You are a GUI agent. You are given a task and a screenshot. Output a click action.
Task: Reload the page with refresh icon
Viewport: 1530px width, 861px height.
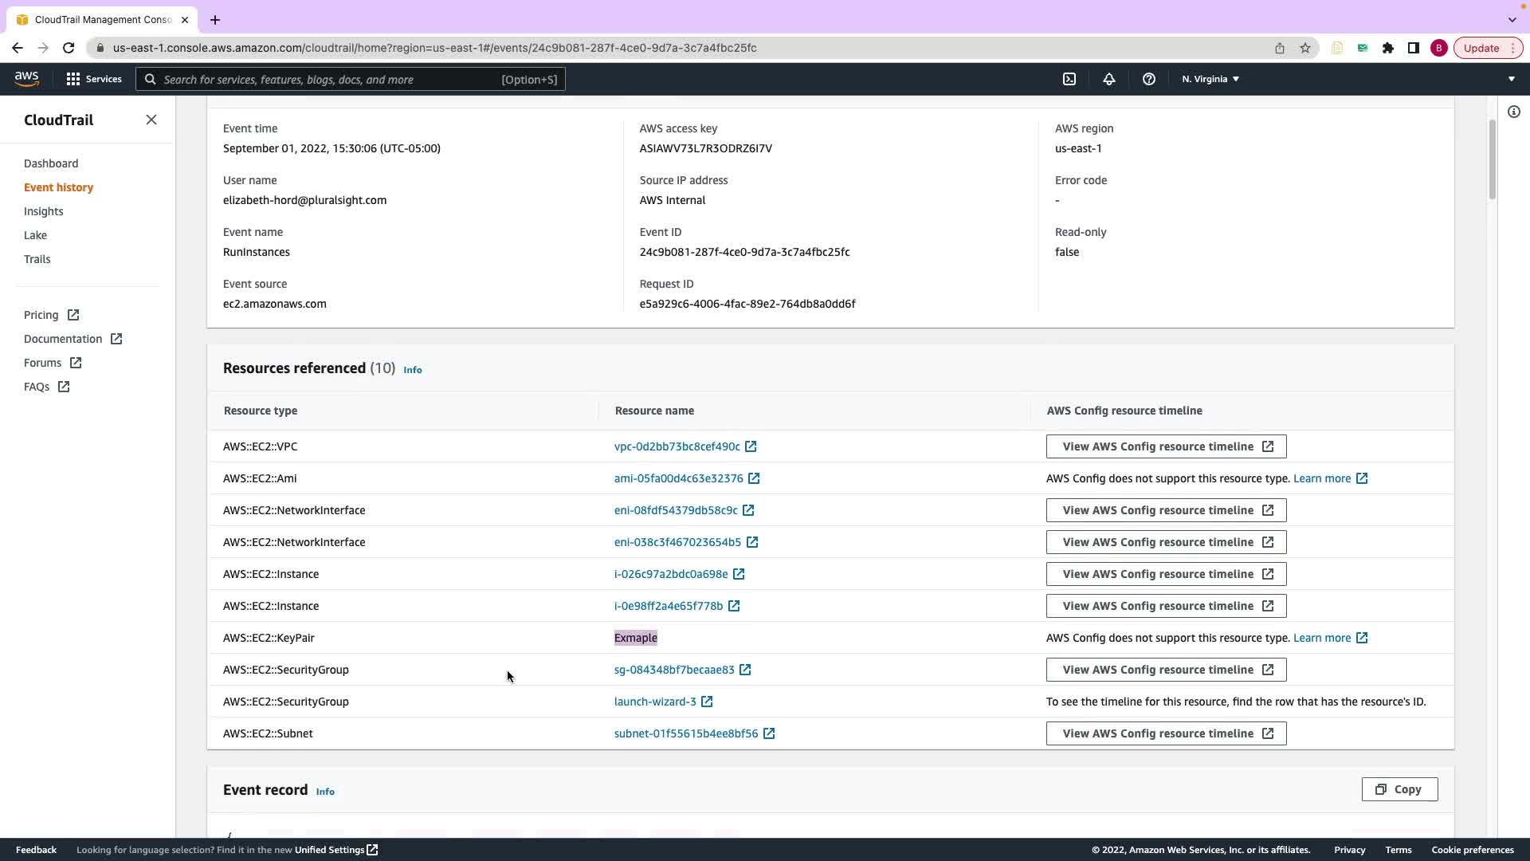coord(69,48)
